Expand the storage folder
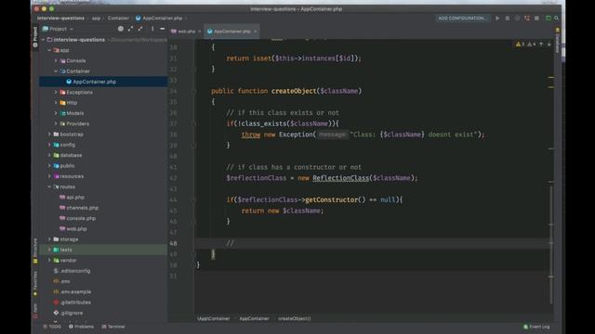 coord(49,239)
